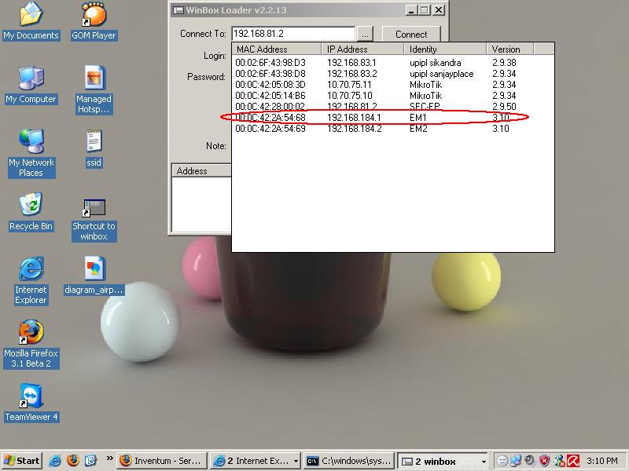Click the Start button
Image resolution: width=629 pixels, height=471 pixels.
coord(22,461)
